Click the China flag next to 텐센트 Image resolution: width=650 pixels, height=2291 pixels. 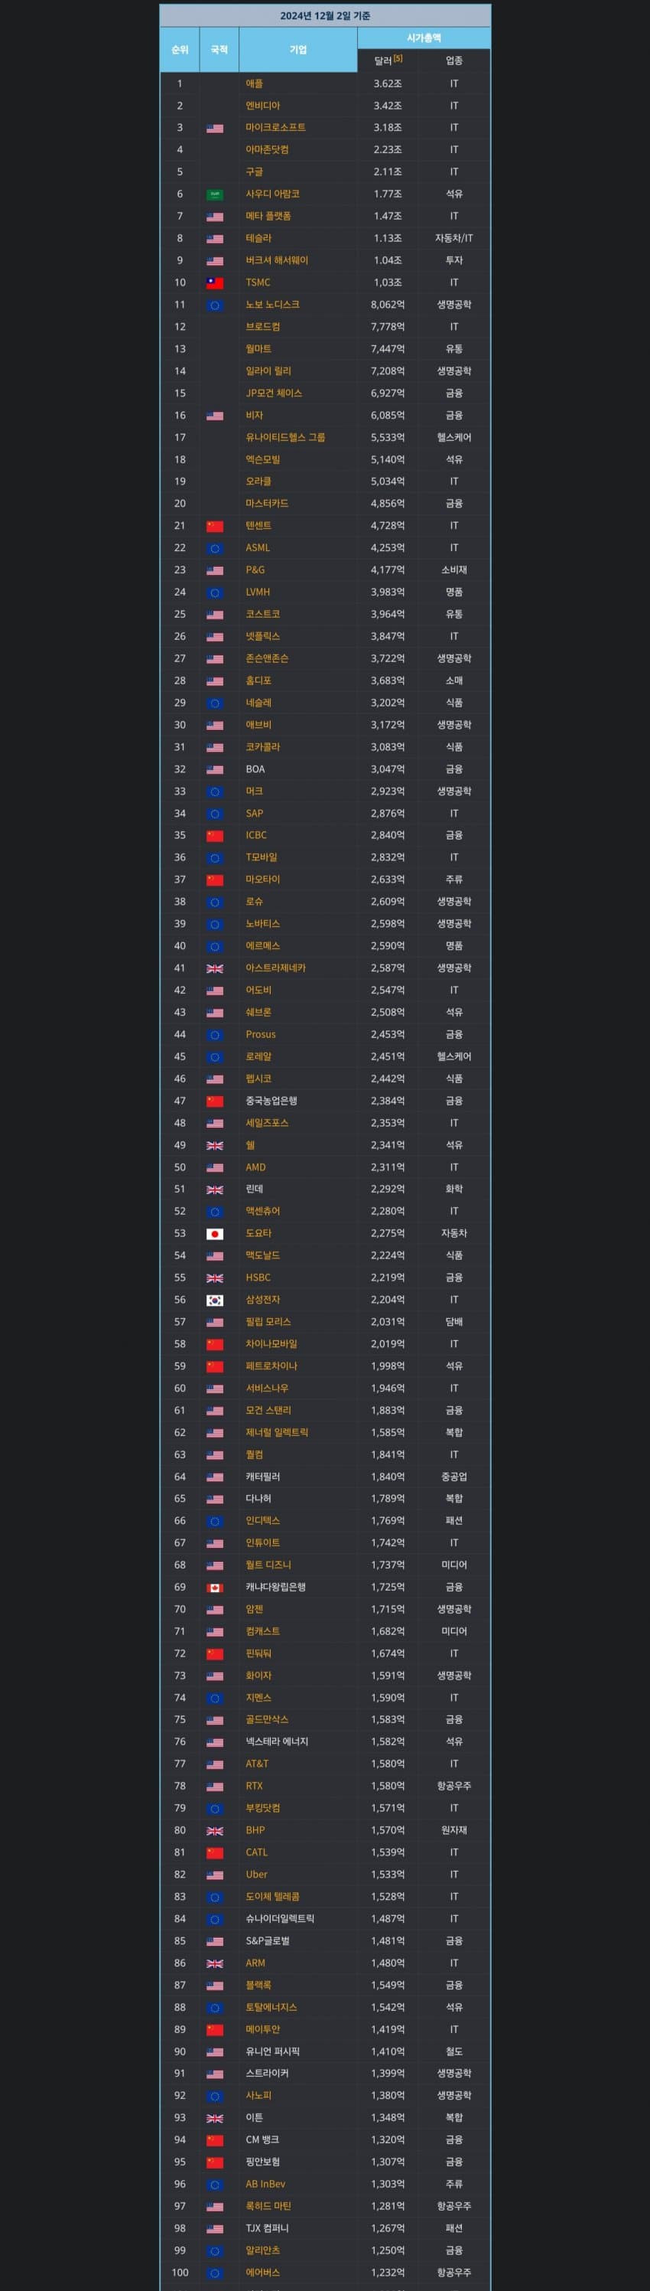click(x=215, y=526)
